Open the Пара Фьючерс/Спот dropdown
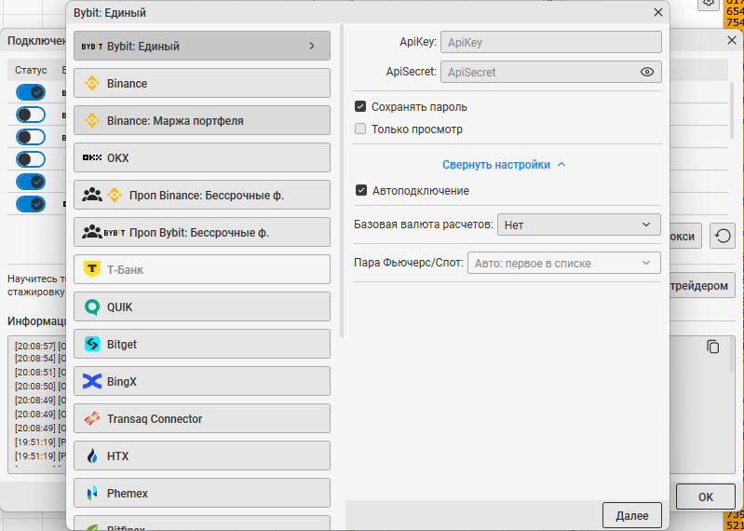 point(563,264)
